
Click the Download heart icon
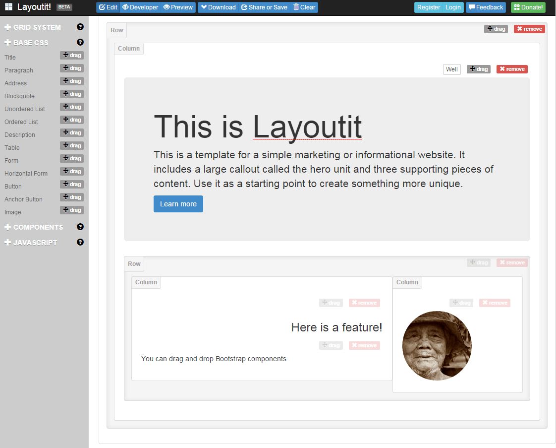click(203, 7)
